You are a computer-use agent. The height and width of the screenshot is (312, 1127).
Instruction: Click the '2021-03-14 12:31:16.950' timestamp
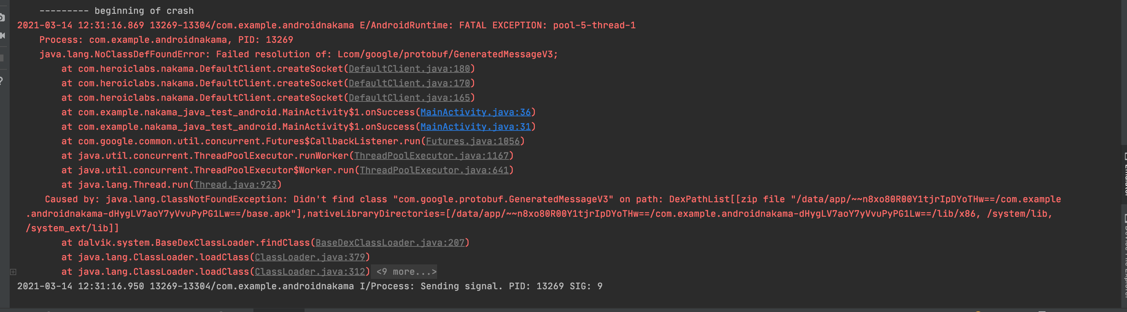pyautogui.click(x=80, y=286)
